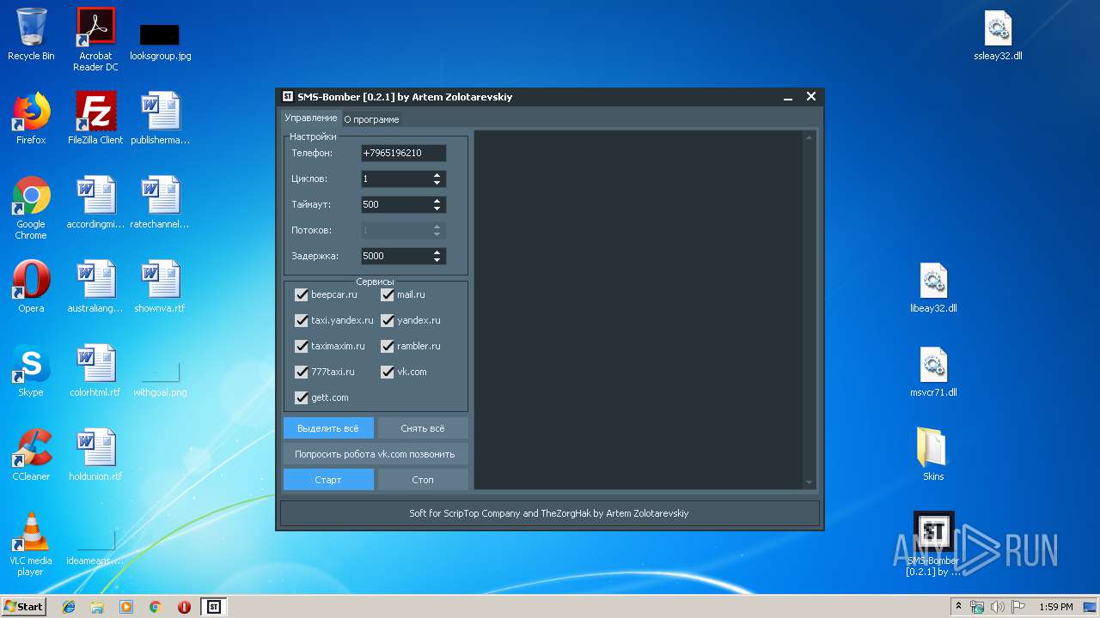
Task: Launch Opera desktop shortcut
Action: [31, 287]
